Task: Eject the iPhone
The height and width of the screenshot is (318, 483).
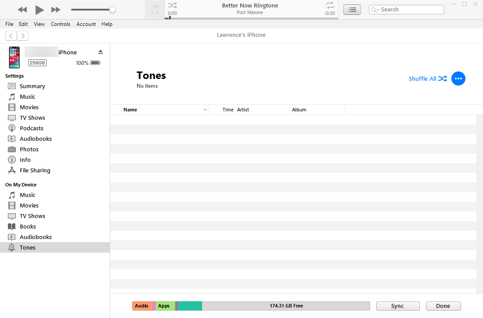Action: (x=101, y=52)
